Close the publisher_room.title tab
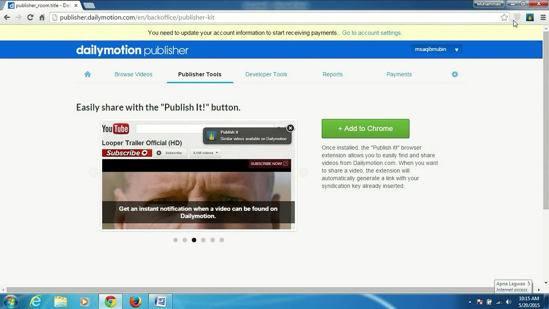The image size is (549, 309). coord(76,6)
